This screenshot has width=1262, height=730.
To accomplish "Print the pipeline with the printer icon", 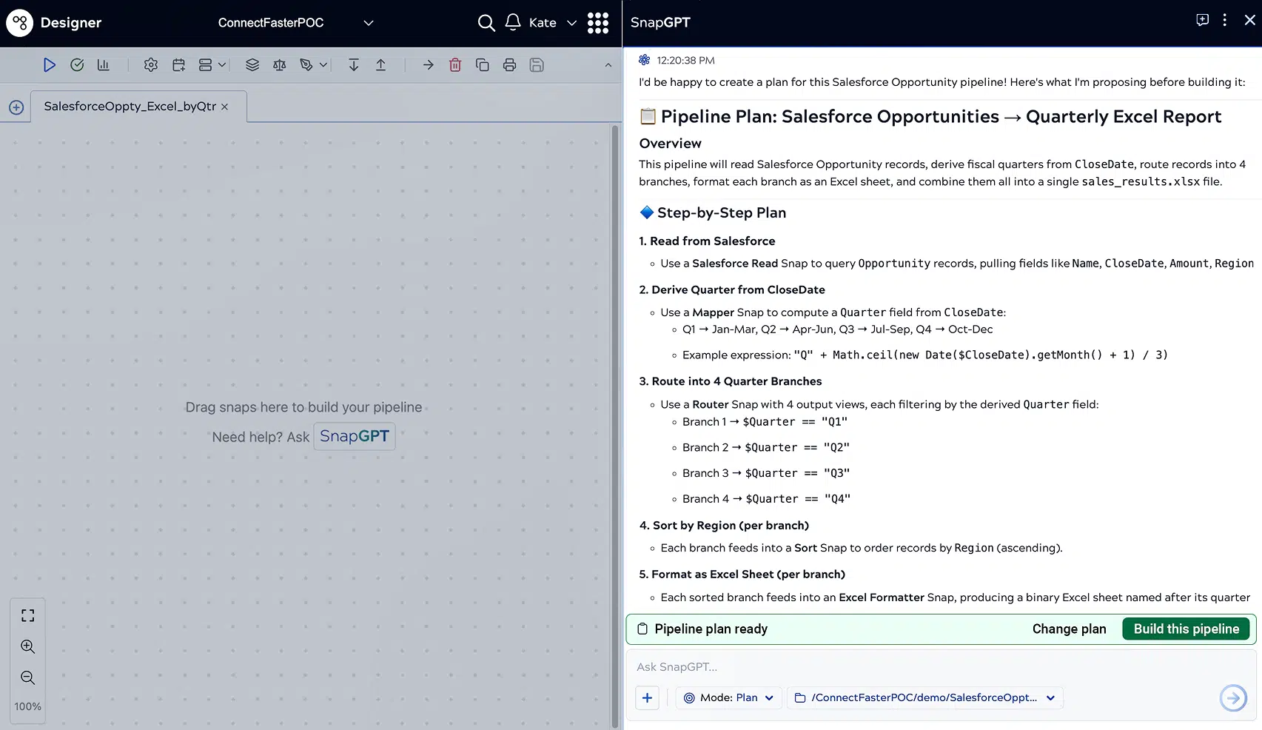I will pyautogui.click(x=509, y=65).
